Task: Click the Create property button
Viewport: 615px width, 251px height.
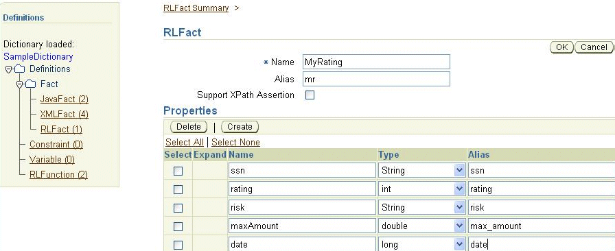Action: point(240,127)
